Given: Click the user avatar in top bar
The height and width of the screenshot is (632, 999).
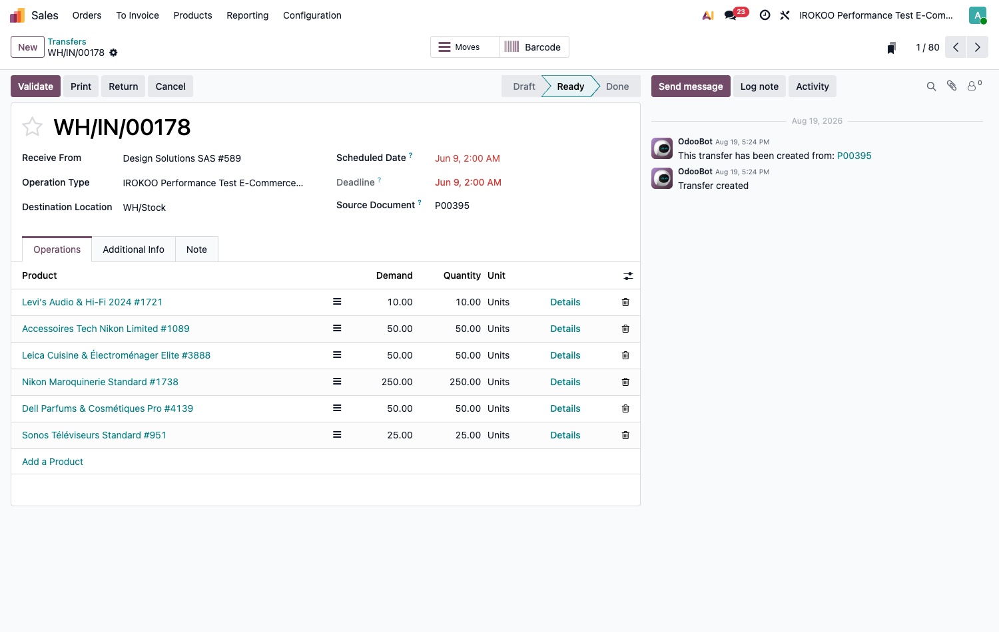Looking at the screenshot, I should 977,15.
